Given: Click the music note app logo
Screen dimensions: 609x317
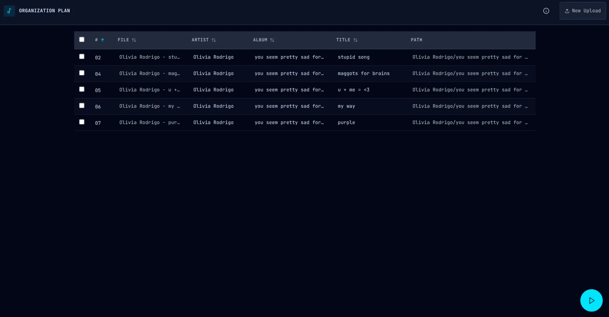Looking at the screenshot, I should [9, 11].
